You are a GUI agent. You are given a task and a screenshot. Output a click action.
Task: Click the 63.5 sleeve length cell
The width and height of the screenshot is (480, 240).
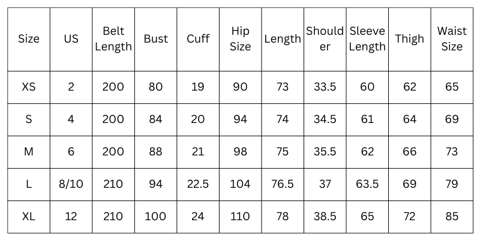tap(367, 184)
